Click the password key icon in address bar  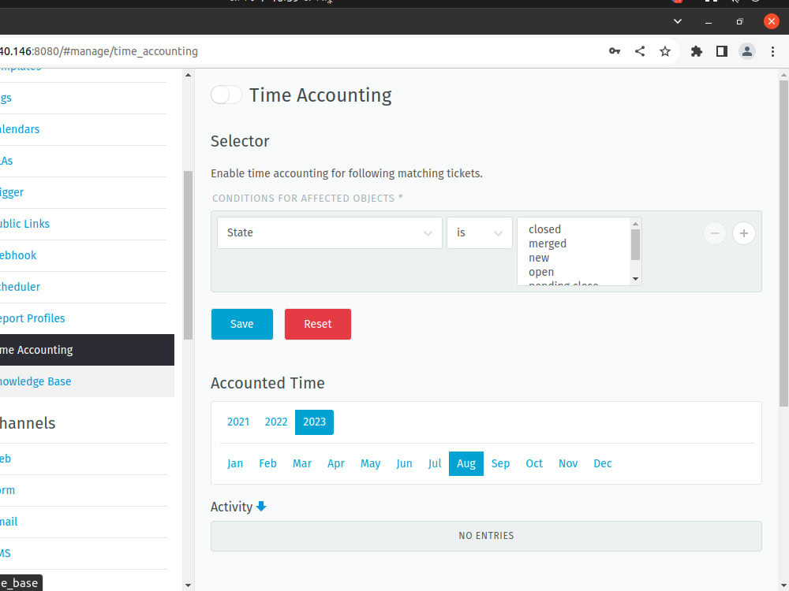(615, 50)
